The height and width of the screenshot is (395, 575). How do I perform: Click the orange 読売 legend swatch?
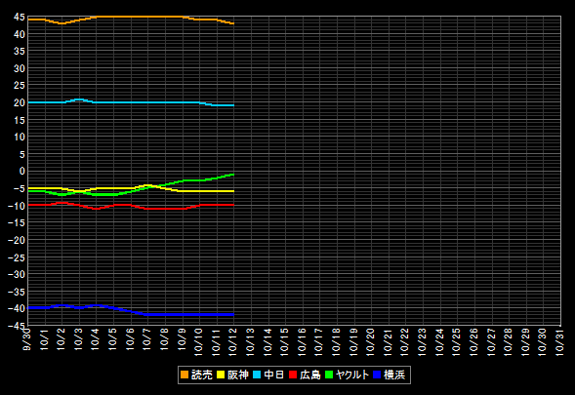point(185,375)
